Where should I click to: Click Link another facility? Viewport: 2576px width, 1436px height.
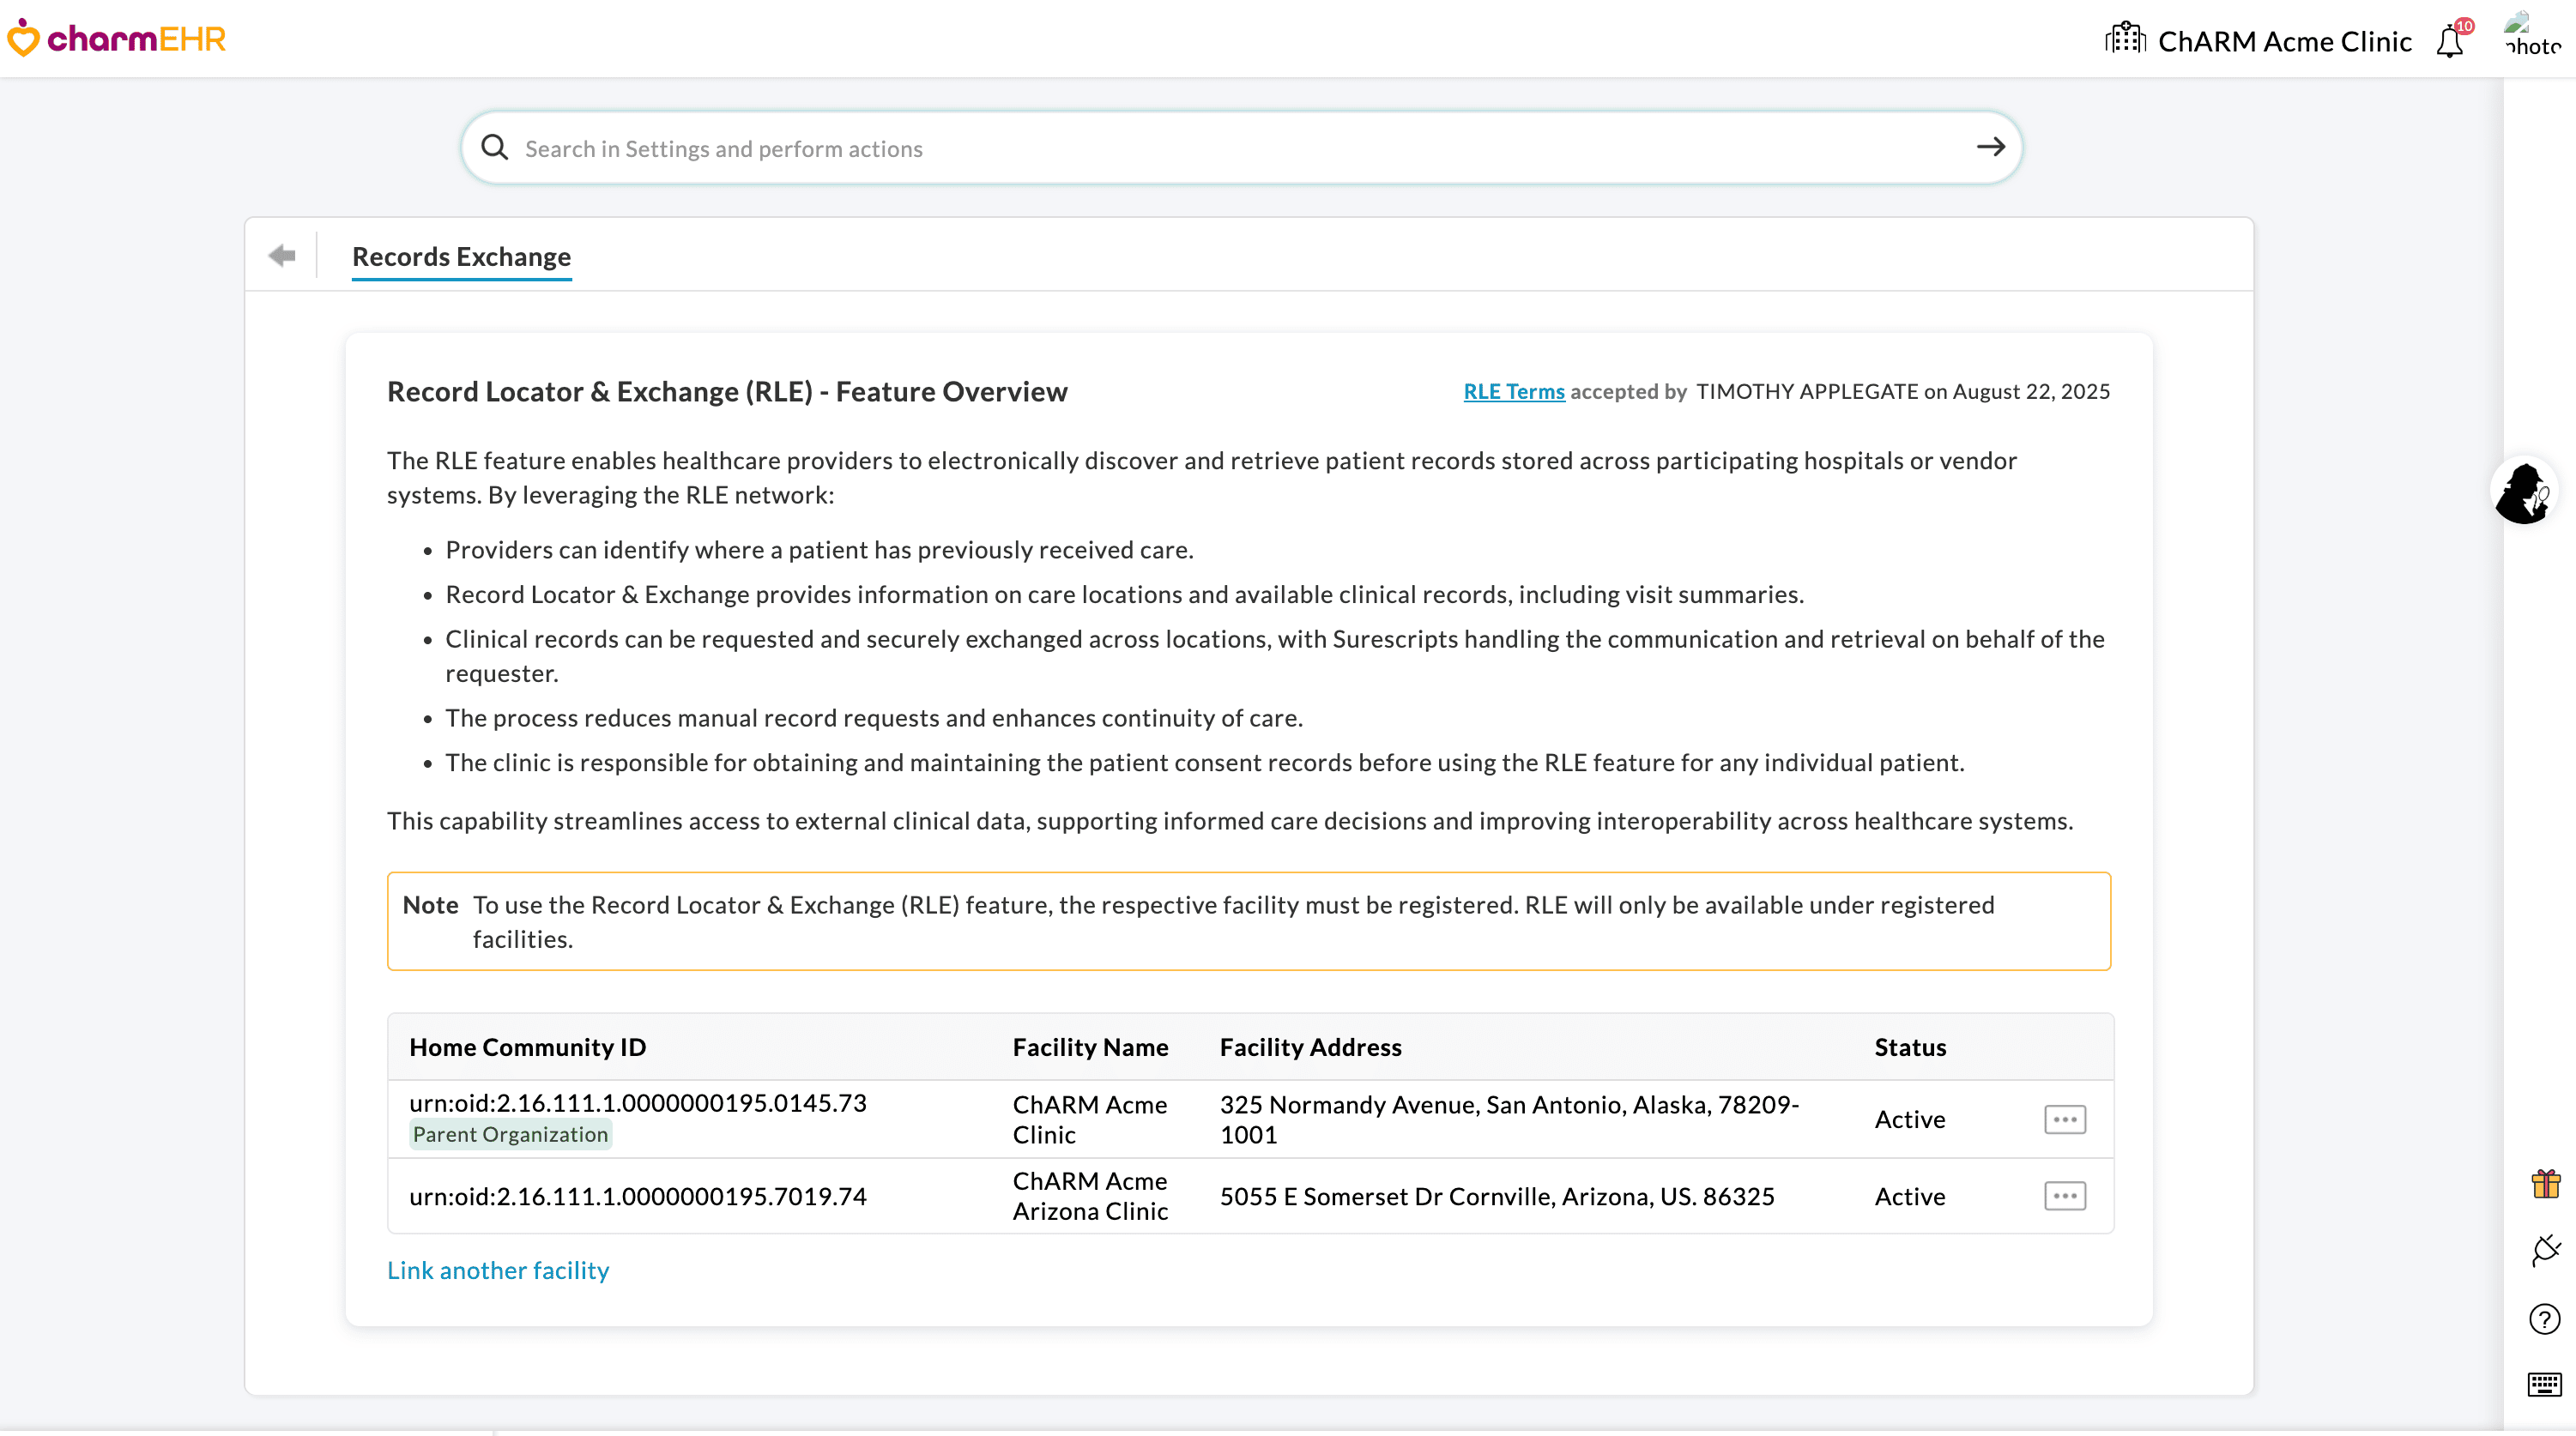(498, 1270)
